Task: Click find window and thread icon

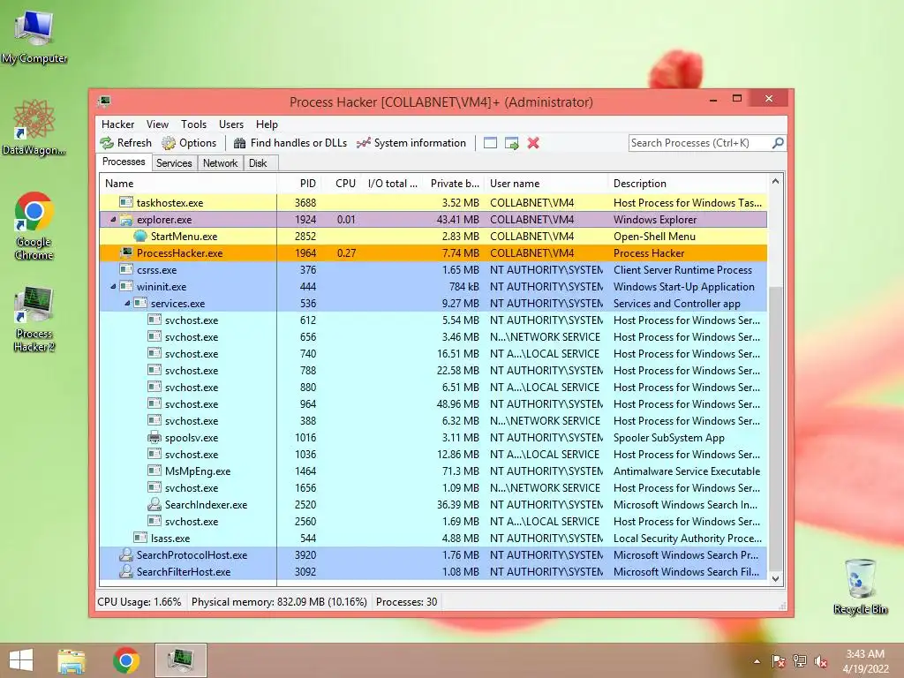Action: click(x=511, y=143)
